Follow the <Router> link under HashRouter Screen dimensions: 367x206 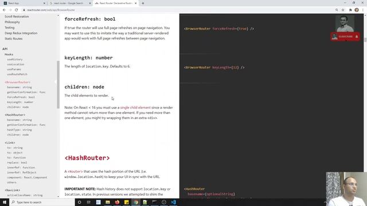[75, 172]
